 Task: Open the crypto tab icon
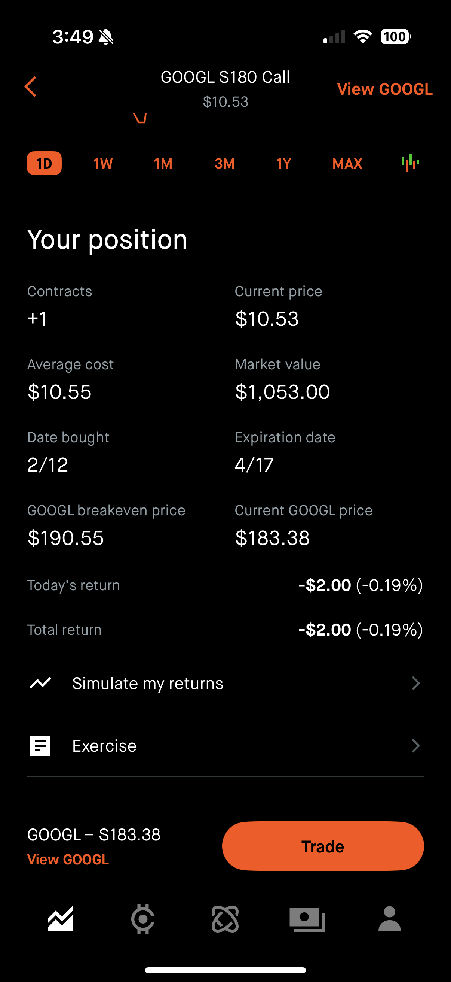coord(143,919)
